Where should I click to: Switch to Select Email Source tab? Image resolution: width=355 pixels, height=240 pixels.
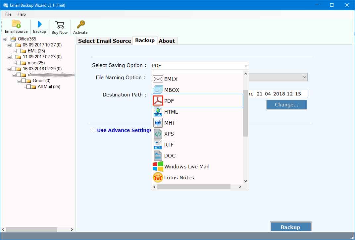[105, 41]
